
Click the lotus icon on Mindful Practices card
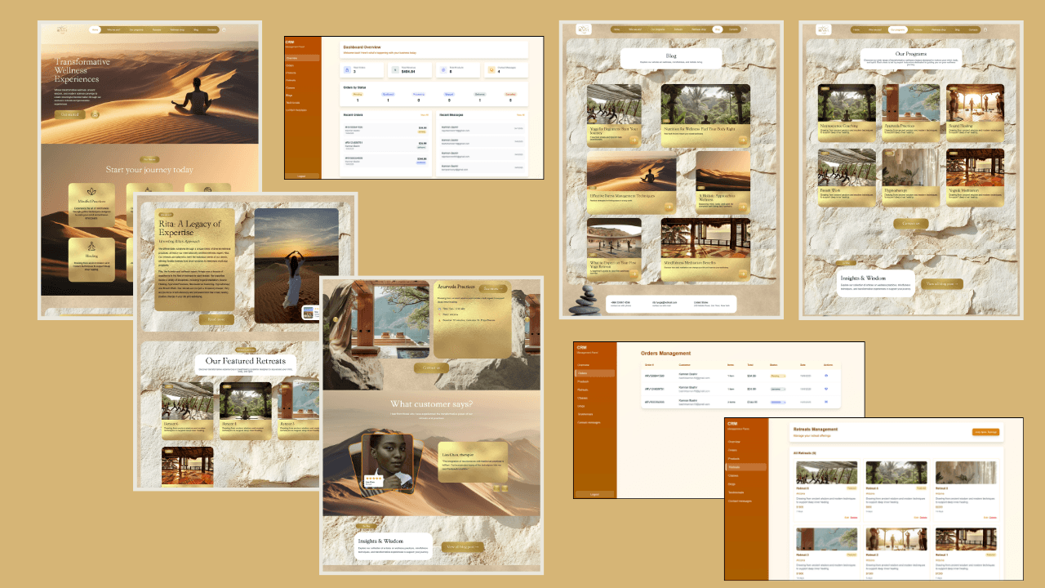91,189
